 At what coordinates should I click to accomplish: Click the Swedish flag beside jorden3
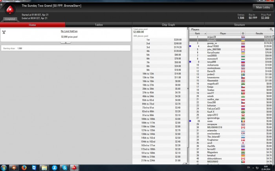pyautogui.click(x=243, y=74)
